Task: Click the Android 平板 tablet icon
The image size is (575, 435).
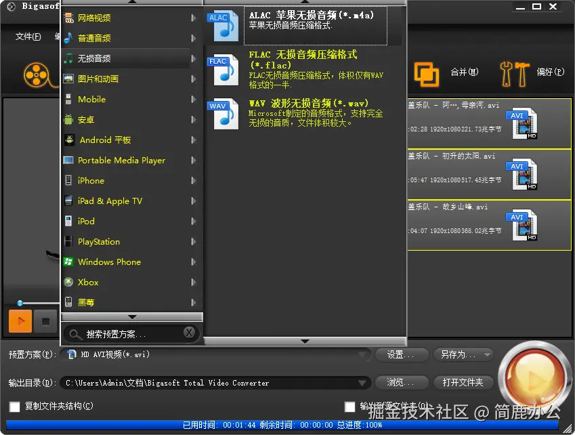Action: tap(69, 140)
